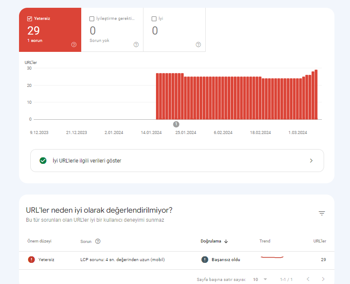Click the green checkmark icon
The image size is (350, 284).
[43, 160]
